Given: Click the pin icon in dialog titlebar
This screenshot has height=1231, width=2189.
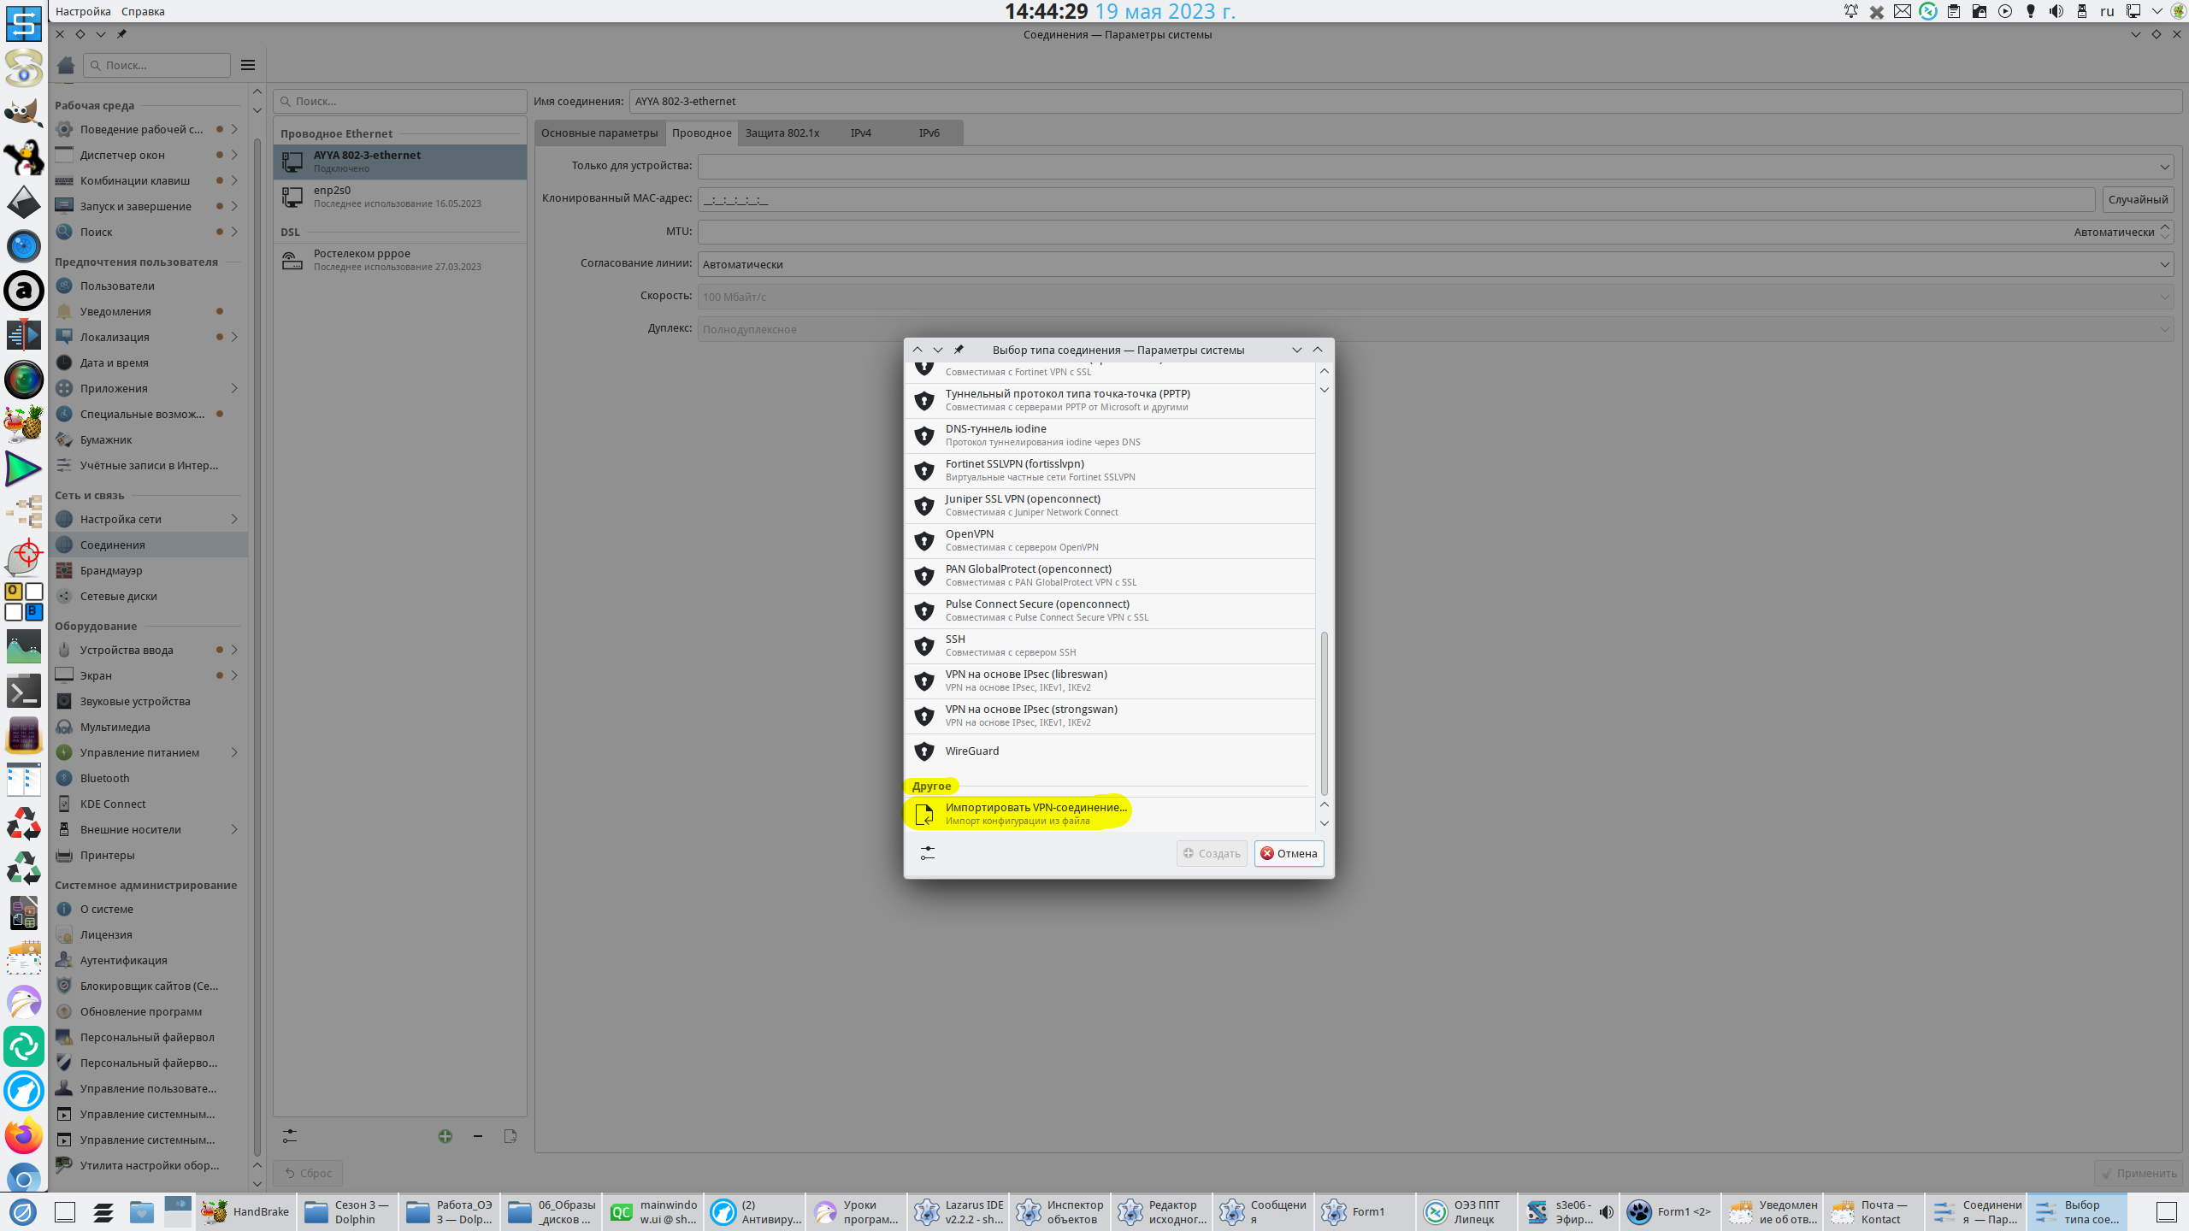Looking at the screenshot, I should (959, 350).
